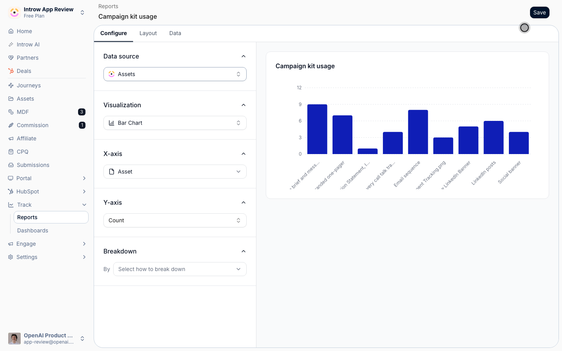The image size is (562, 351).
Task: Open the Y-axis Count dropdown
Action: pos(175,220)
